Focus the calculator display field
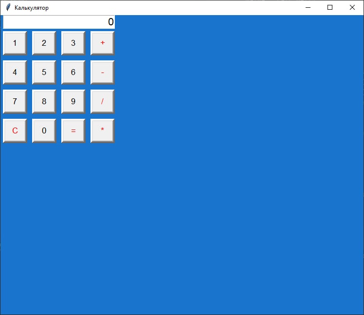Image resolution: width=364 pixels, height=315 pixels. 59,22
